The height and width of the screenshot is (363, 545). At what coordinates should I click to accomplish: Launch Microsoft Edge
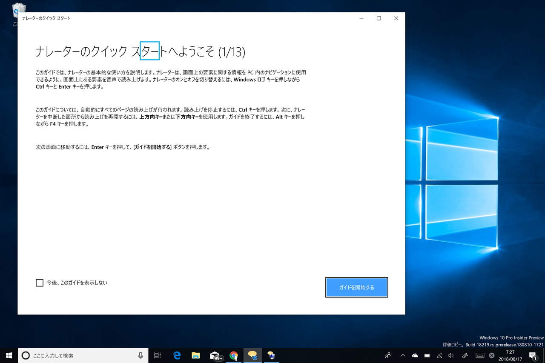coord(177,355)
